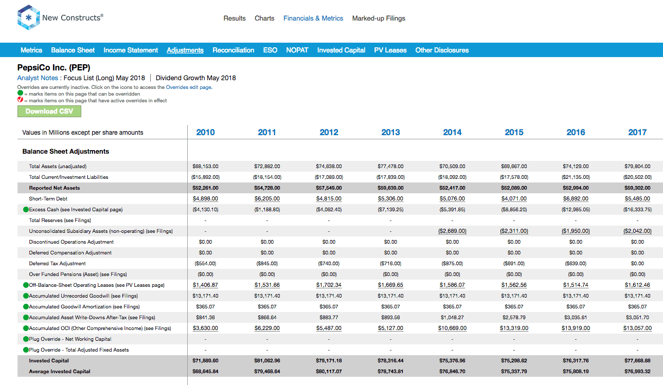Select 2015 Asset Write-Downs value $2,578.79
The width and height of the screenshot is (663, 385).
click(x=514, y=318)
